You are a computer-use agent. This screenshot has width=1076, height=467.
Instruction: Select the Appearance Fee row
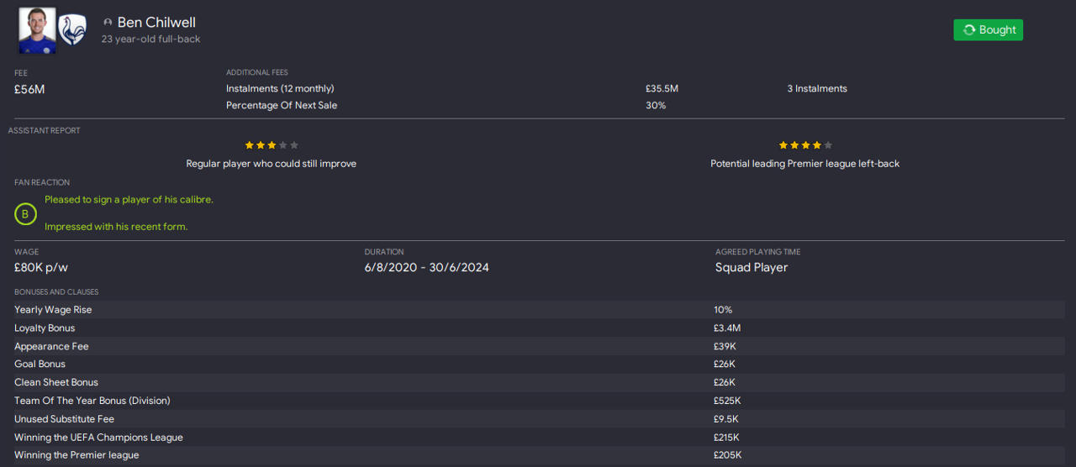pyautogui.click(x=51, y=347)
